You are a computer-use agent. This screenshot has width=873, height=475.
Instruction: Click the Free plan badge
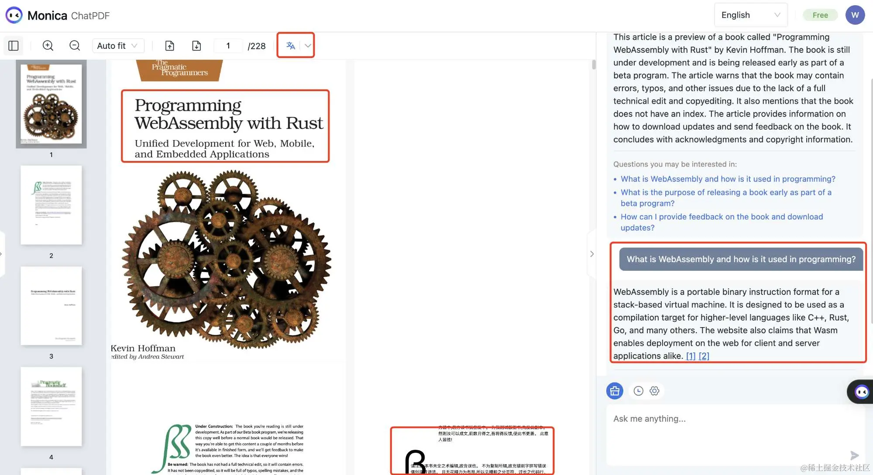click(820, 15)
